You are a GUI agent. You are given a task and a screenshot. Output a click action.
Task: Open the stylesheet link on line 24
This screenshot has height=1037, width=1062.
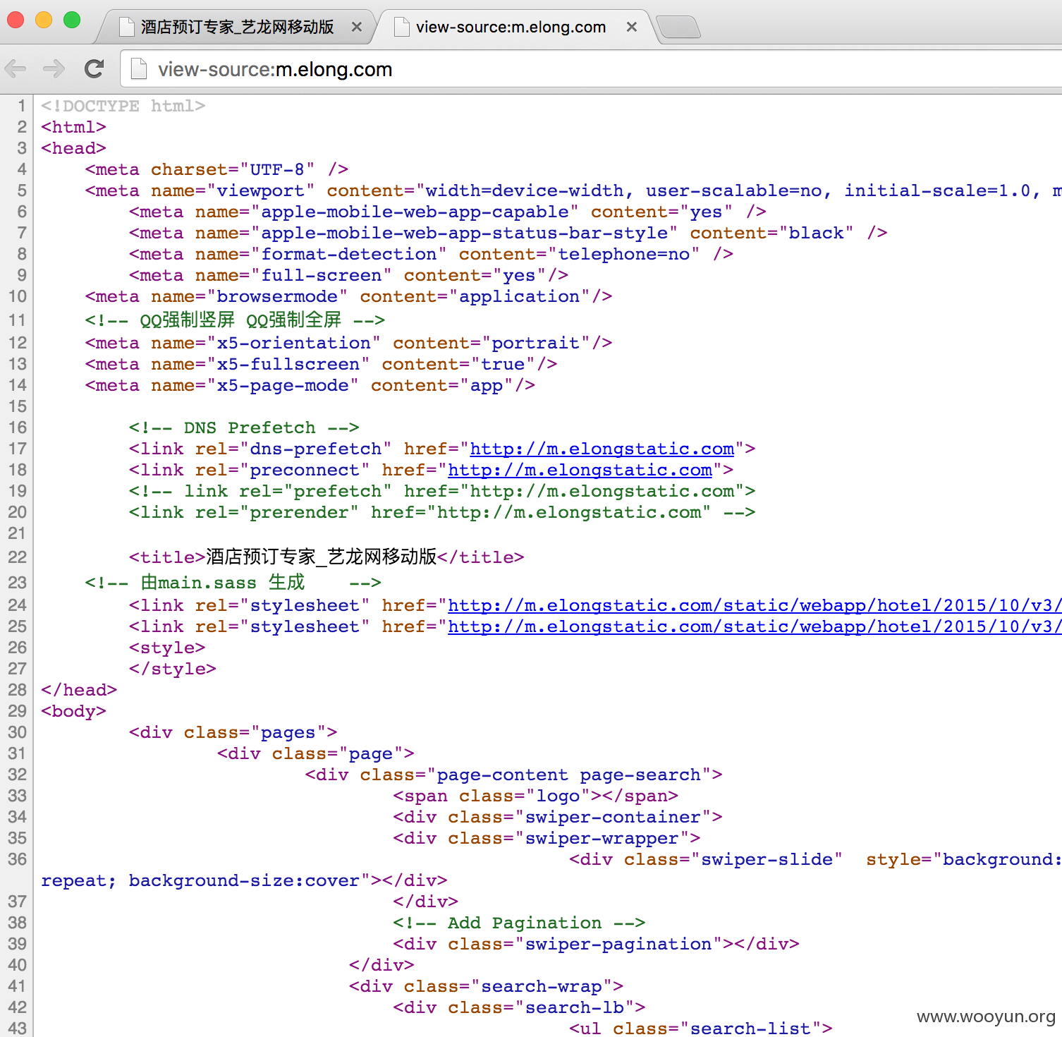pos(755,605)
